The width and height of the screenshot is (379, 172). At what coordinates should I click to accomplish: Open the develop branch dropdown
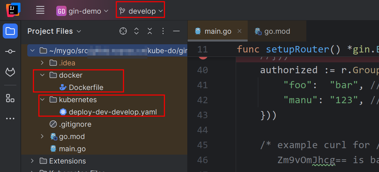click(x=141, y=11)
